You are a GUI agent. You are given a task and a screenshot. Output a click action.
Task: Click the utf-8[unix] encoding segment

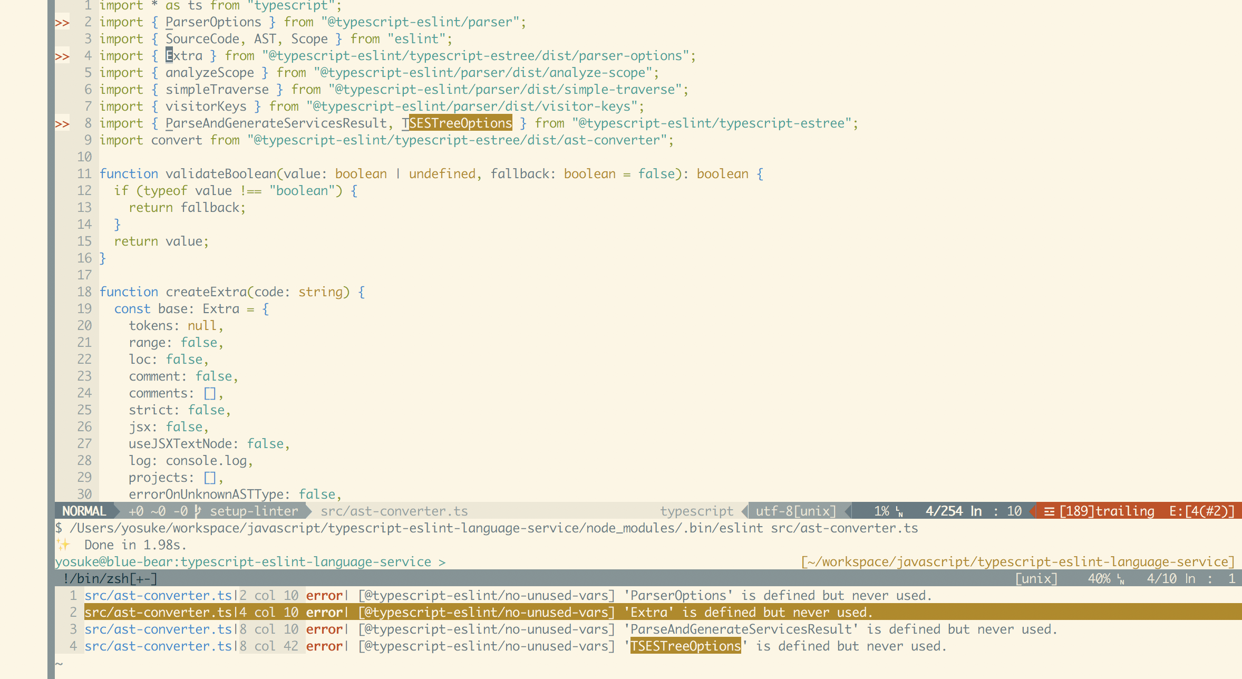click(795, 511)
